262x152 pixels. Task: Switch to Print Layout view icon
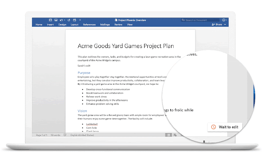pos(168,135)
